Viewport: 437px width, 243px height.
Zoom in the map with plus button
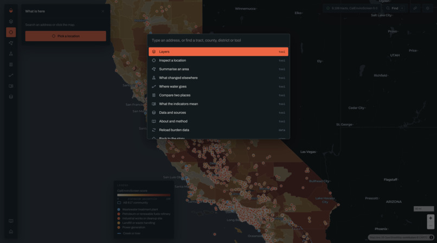tap(430, 218)
